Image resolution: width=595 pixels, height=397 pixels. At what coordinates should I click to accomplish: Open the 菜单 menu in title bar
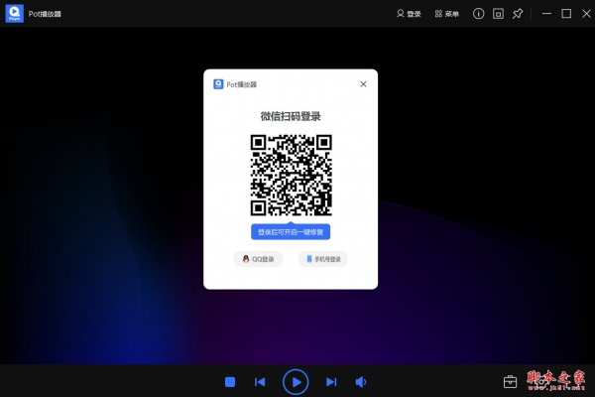click(446, 14)
